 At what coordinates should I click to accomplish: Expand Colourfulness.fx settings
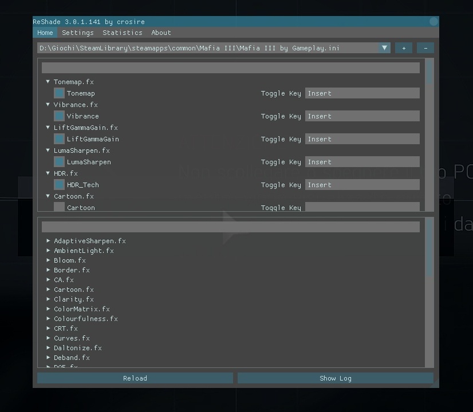pos(48,319)
